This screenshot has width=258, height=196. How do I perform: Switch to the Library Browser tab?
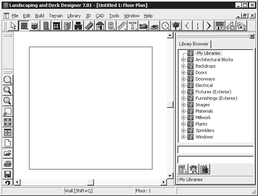click(x=193, y=44)
